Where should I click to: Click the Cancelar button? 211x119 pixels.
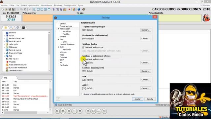tap(150, 99)
